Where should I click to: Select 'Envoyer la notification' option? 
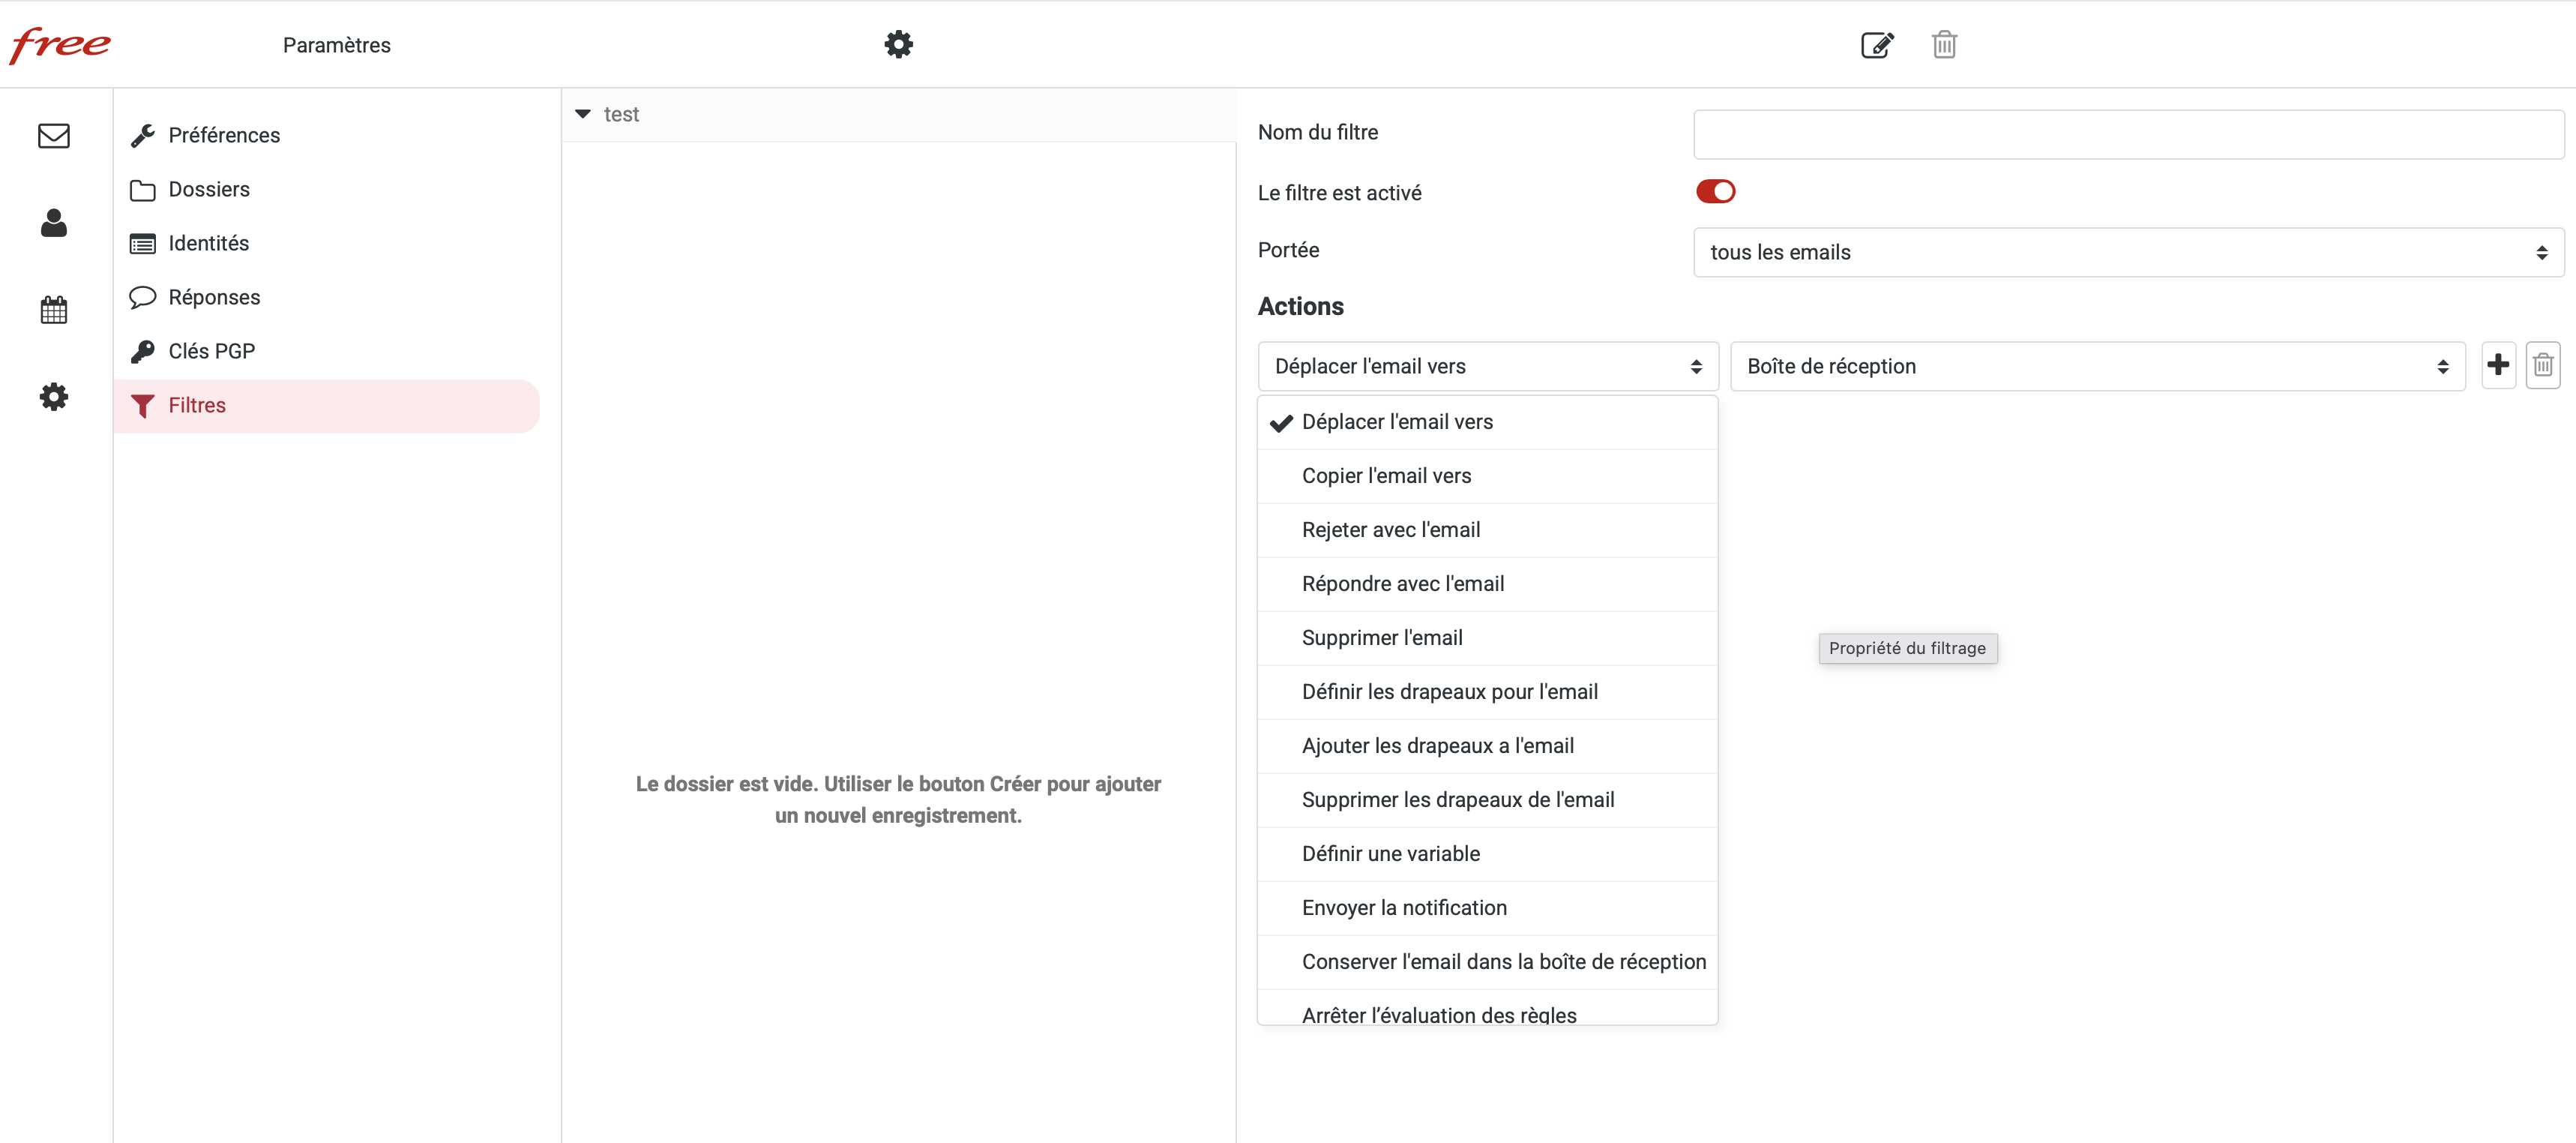click(1404, 908)
